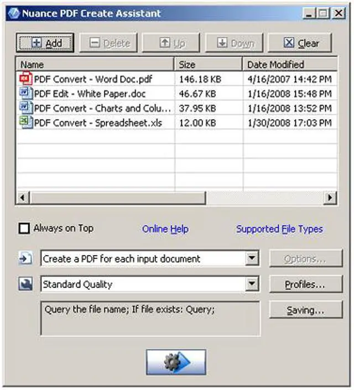Click date 1/16/2008 15:48 PM
Screen dimensions: 354x390
click(290, 94)
